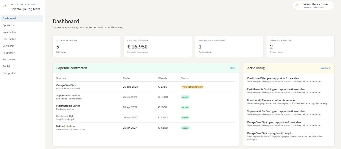Navigate to Rapporten in the sidebar
Viewport: 341px width, 149px height.
22,52
